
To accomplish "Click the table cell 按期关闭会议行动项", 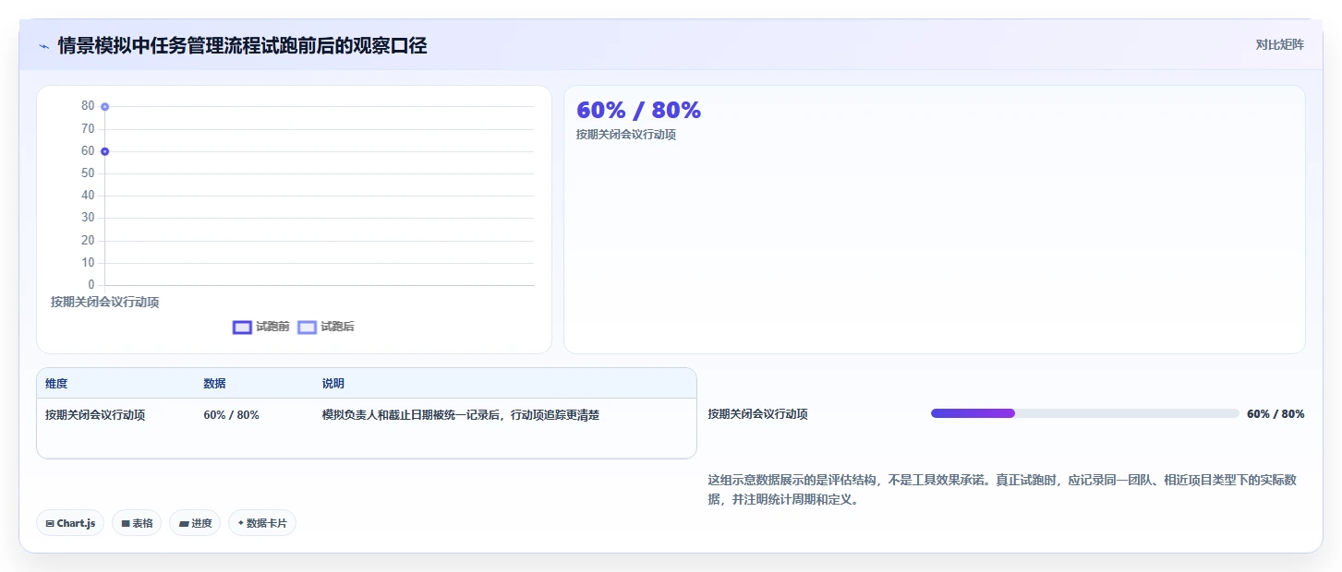I will 95,415.
